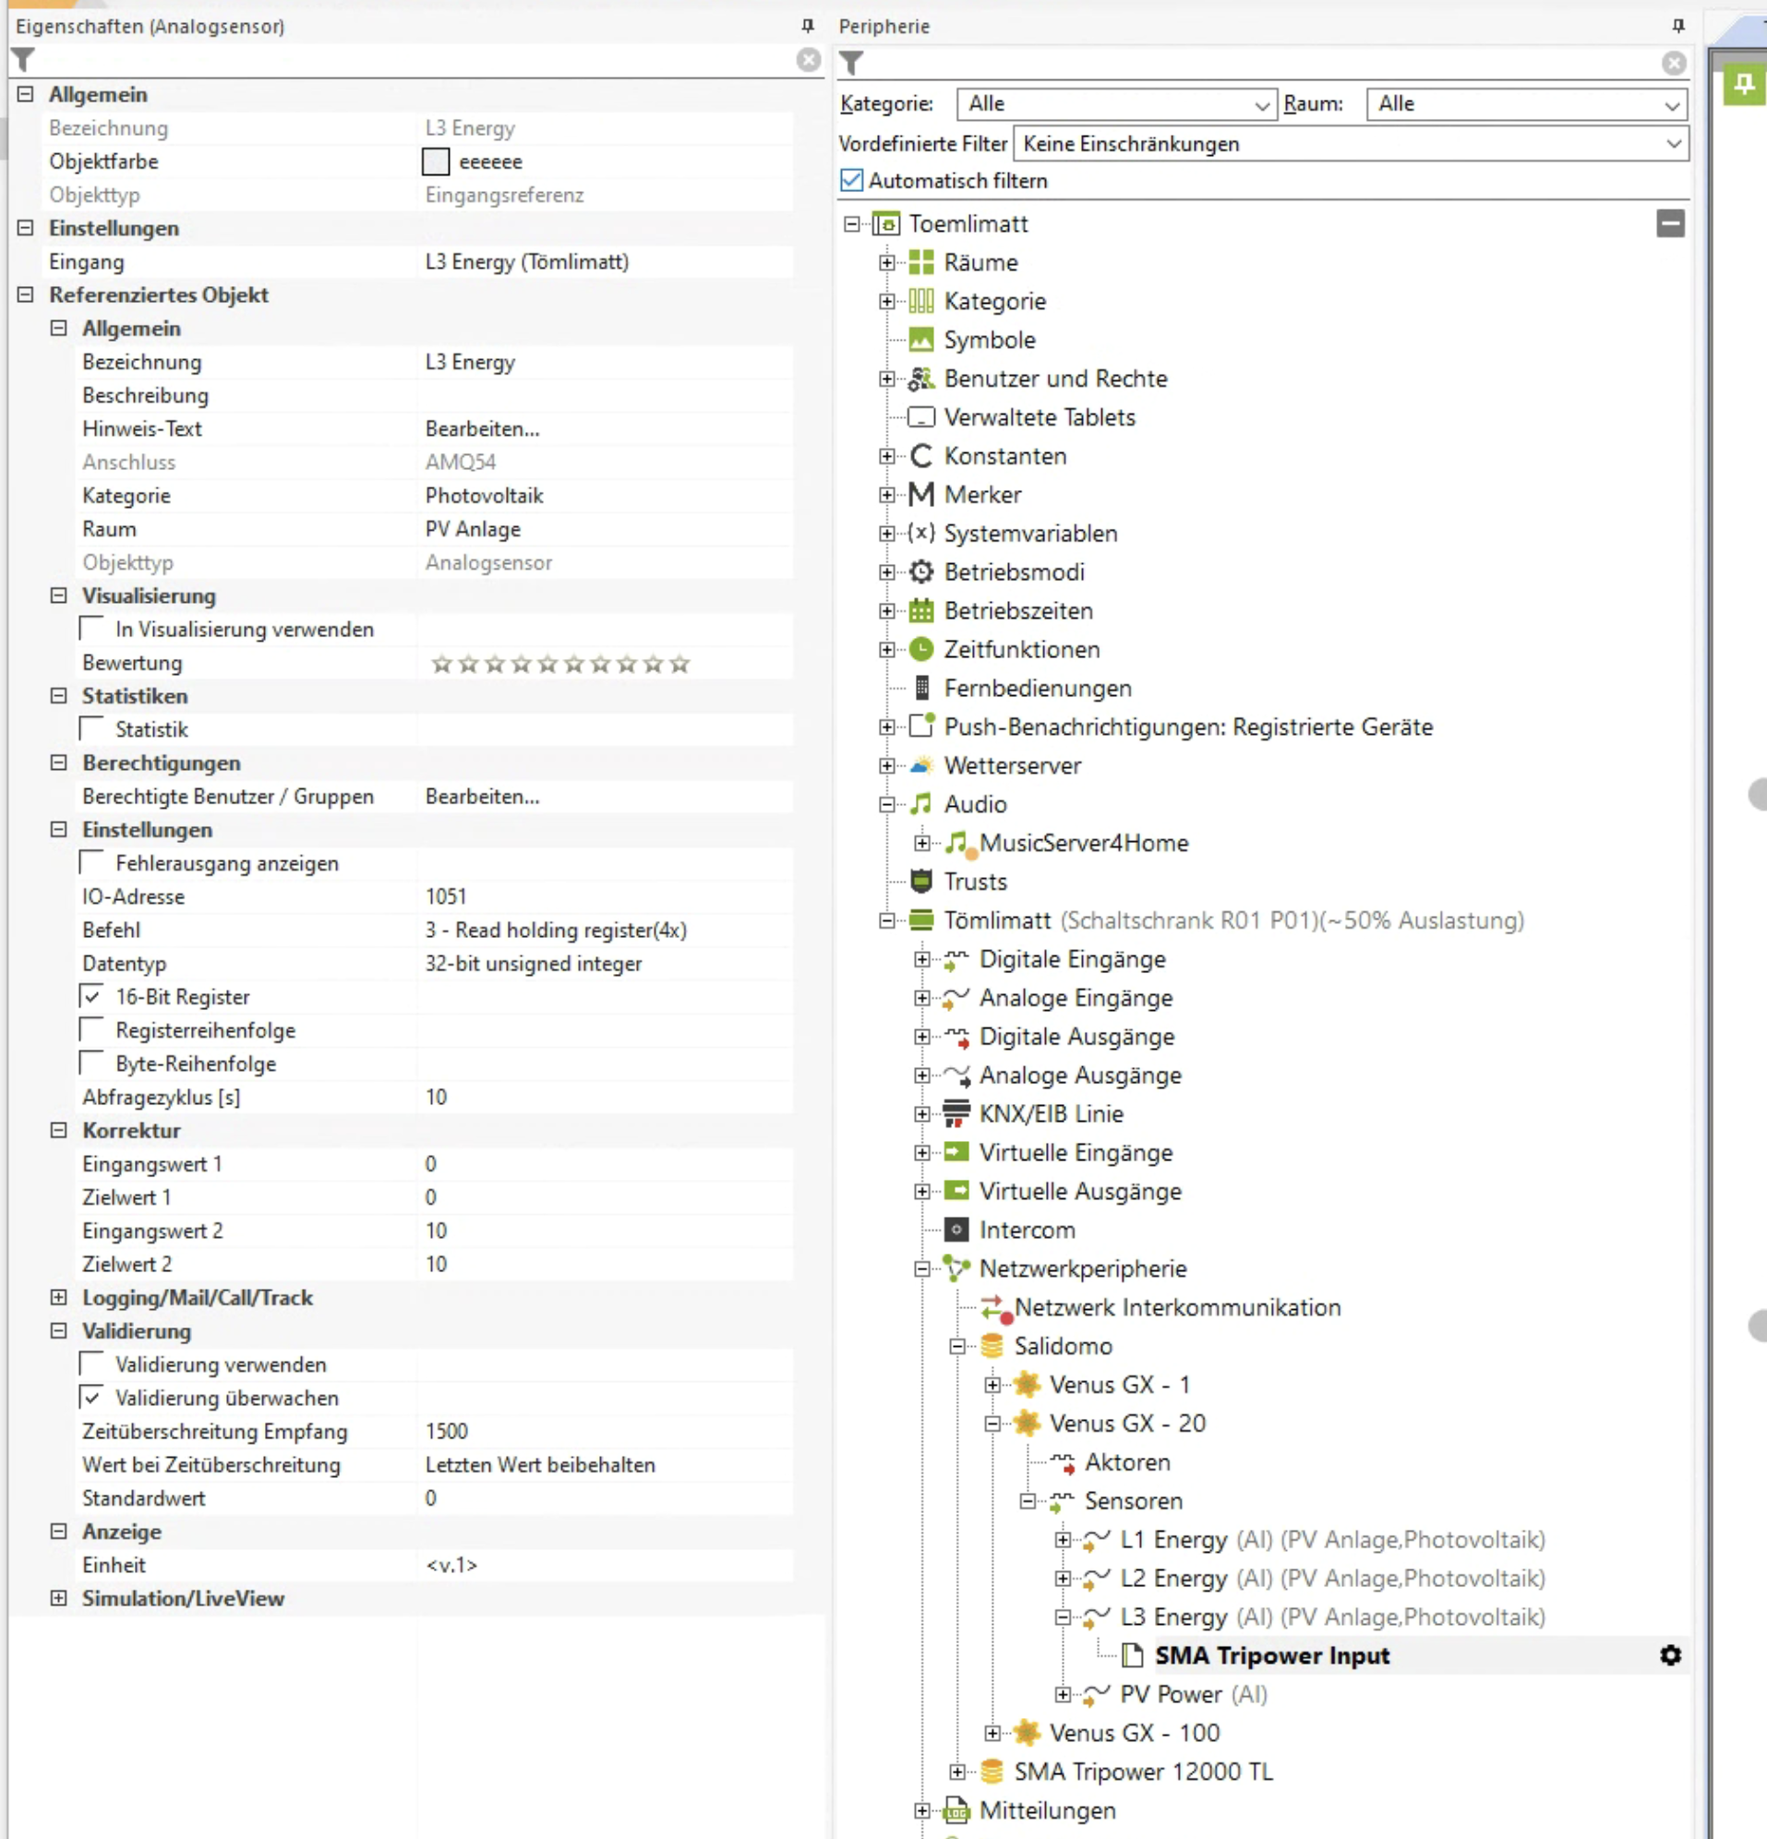Click the Wetterserver weather icon
This screenshot has width=1767, height=1839.
click(920, 765)
